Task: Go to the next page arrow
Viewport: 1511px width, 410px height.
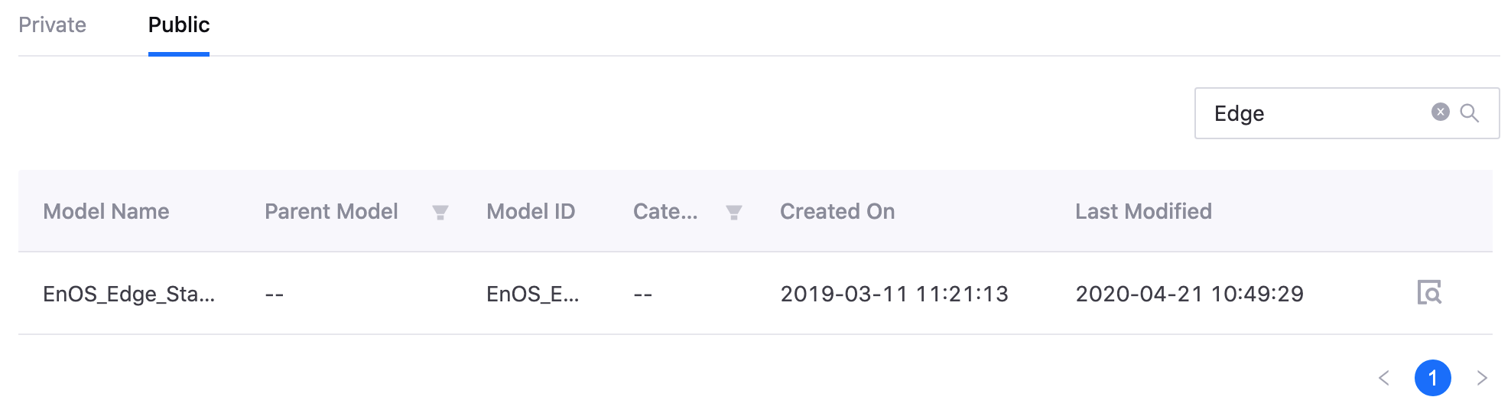Action: point(1482,378)
